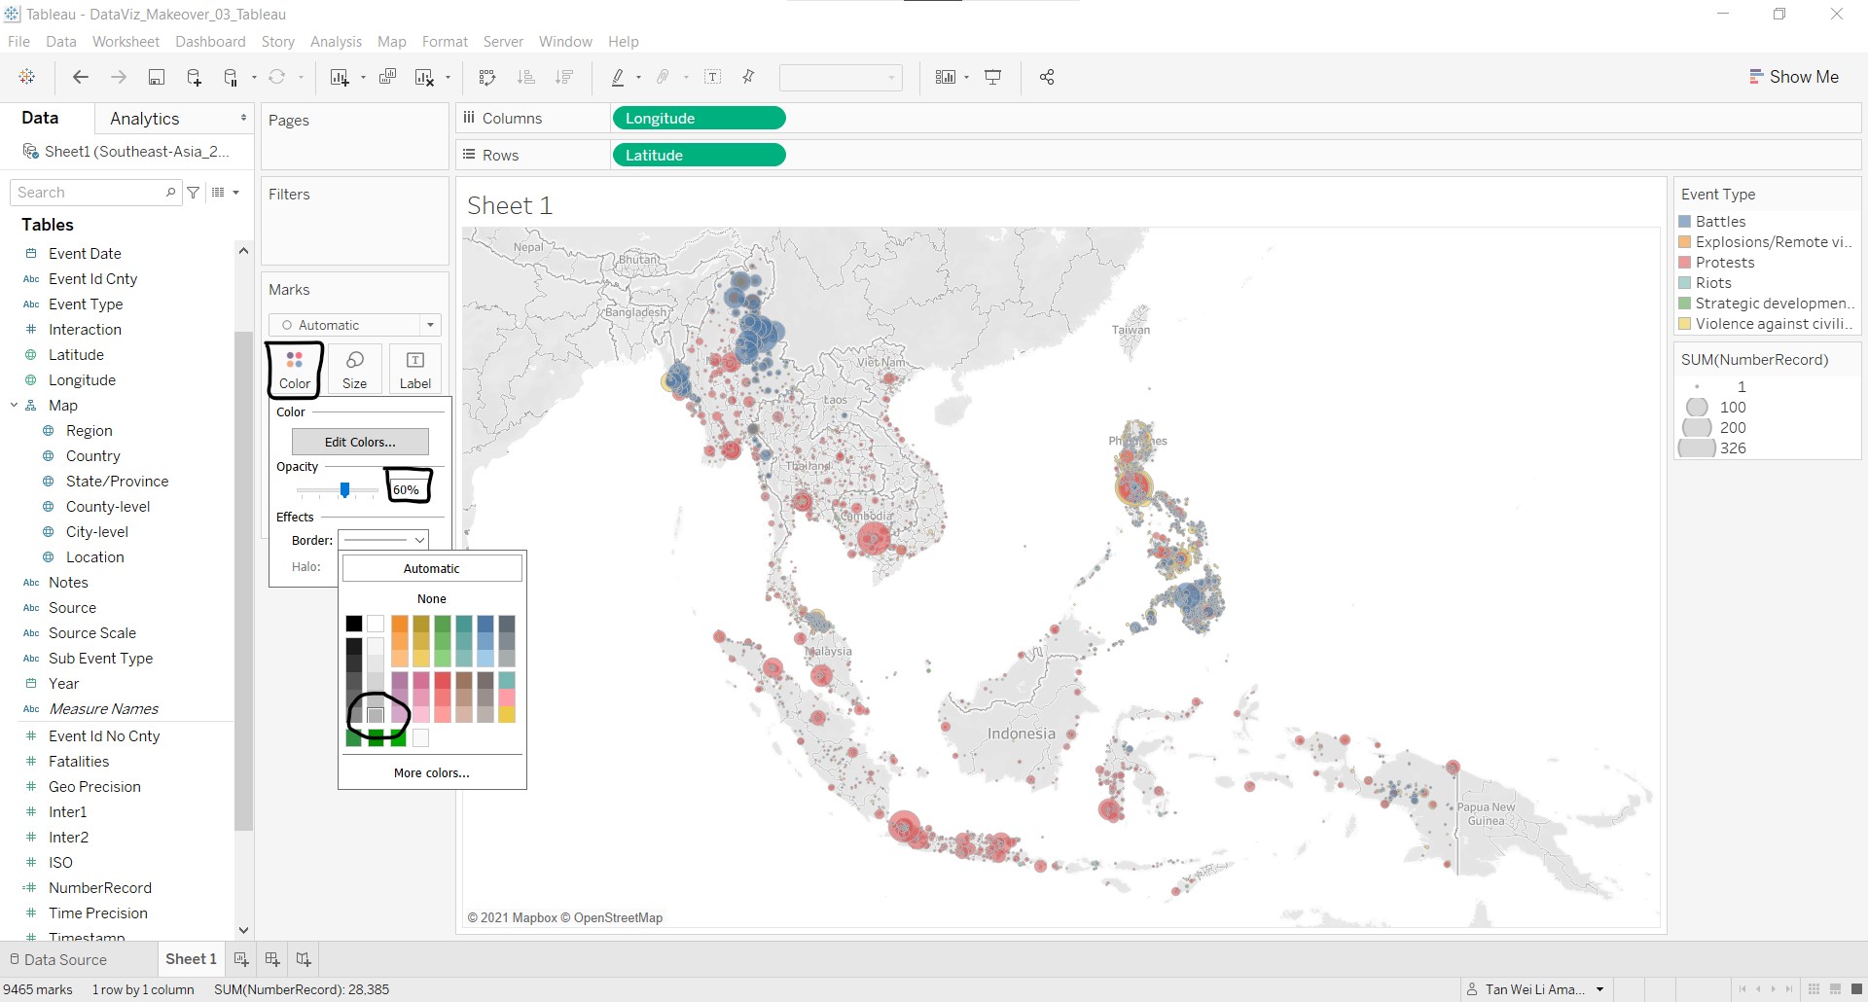Click the New Dashboard tab icon
The image size is (1868, 1002).
tap(272, 959)
